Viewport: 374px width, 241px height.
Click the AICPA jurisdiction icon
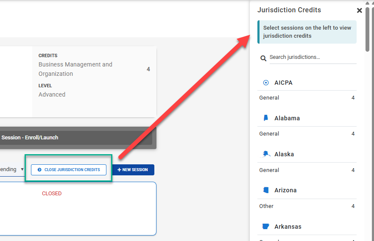[x=266, y=83]
